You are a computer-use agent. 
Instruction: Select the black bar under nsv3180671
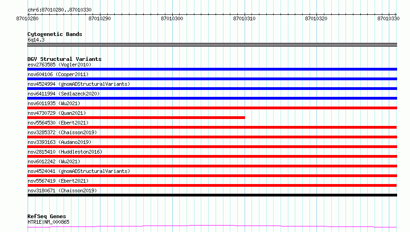point(212,195)
